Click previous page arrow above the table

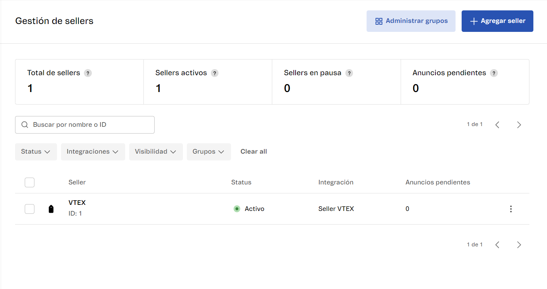(x=498, y=125)
